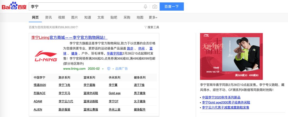Select the 健身系列 column header
This screenshot has height=117, width=288.
tap(139, 77)
